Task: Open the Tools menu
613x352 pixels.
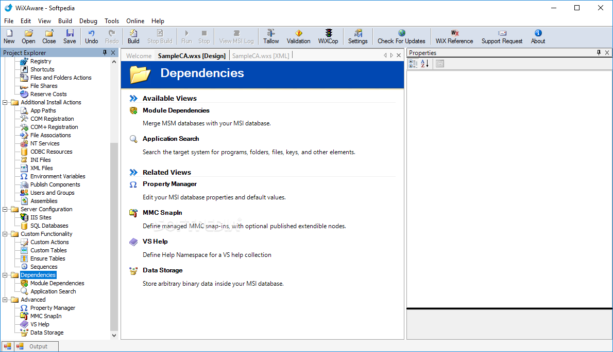Action: [111, 21]
